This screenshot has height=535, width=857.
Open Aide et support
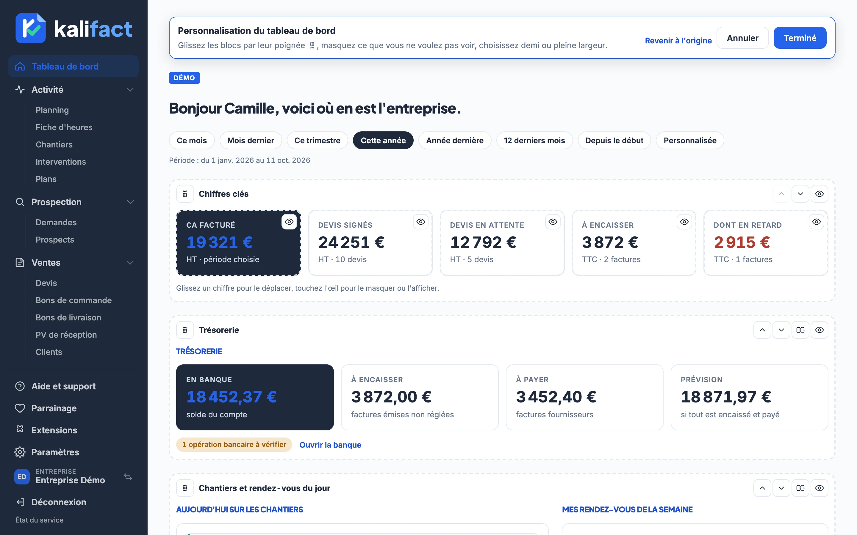tap(73, 386)
